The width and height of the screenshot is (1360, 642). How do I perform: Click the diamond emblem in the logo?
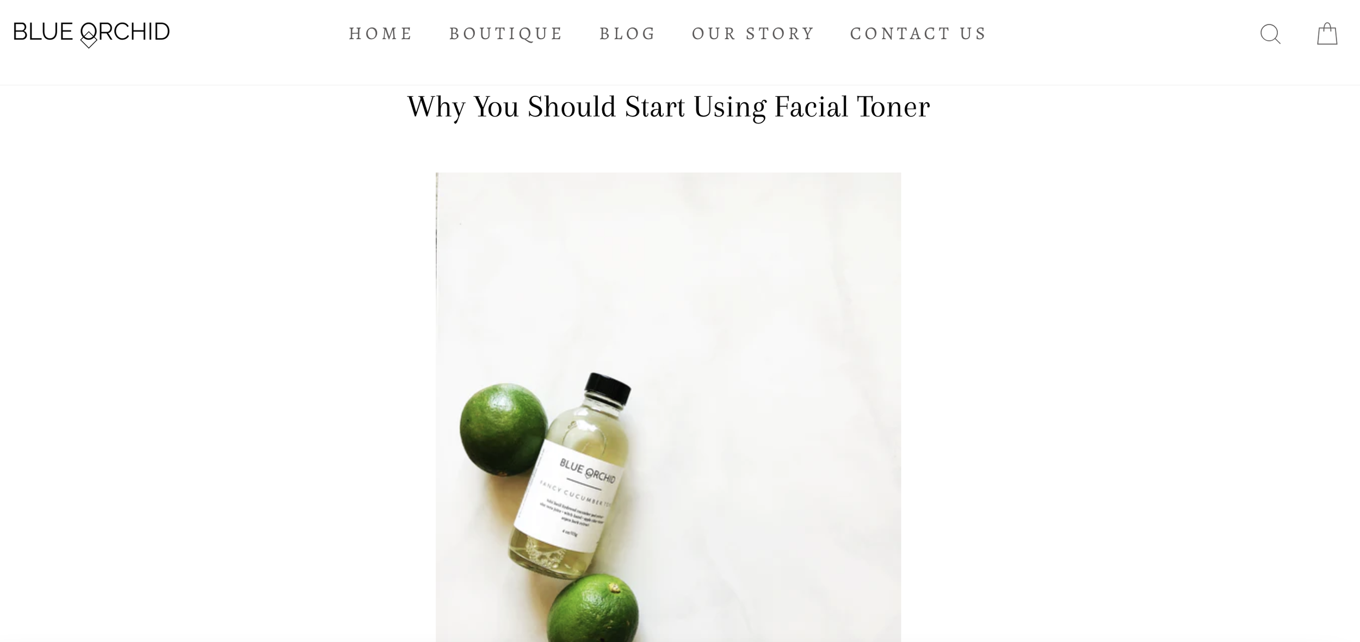[x=89, y=39]
